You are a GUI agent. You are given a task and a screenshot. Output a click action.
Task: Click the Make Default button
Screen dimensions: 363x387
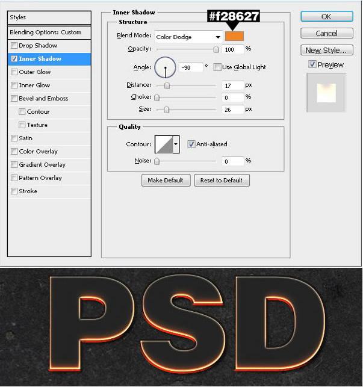click(166, 180)
